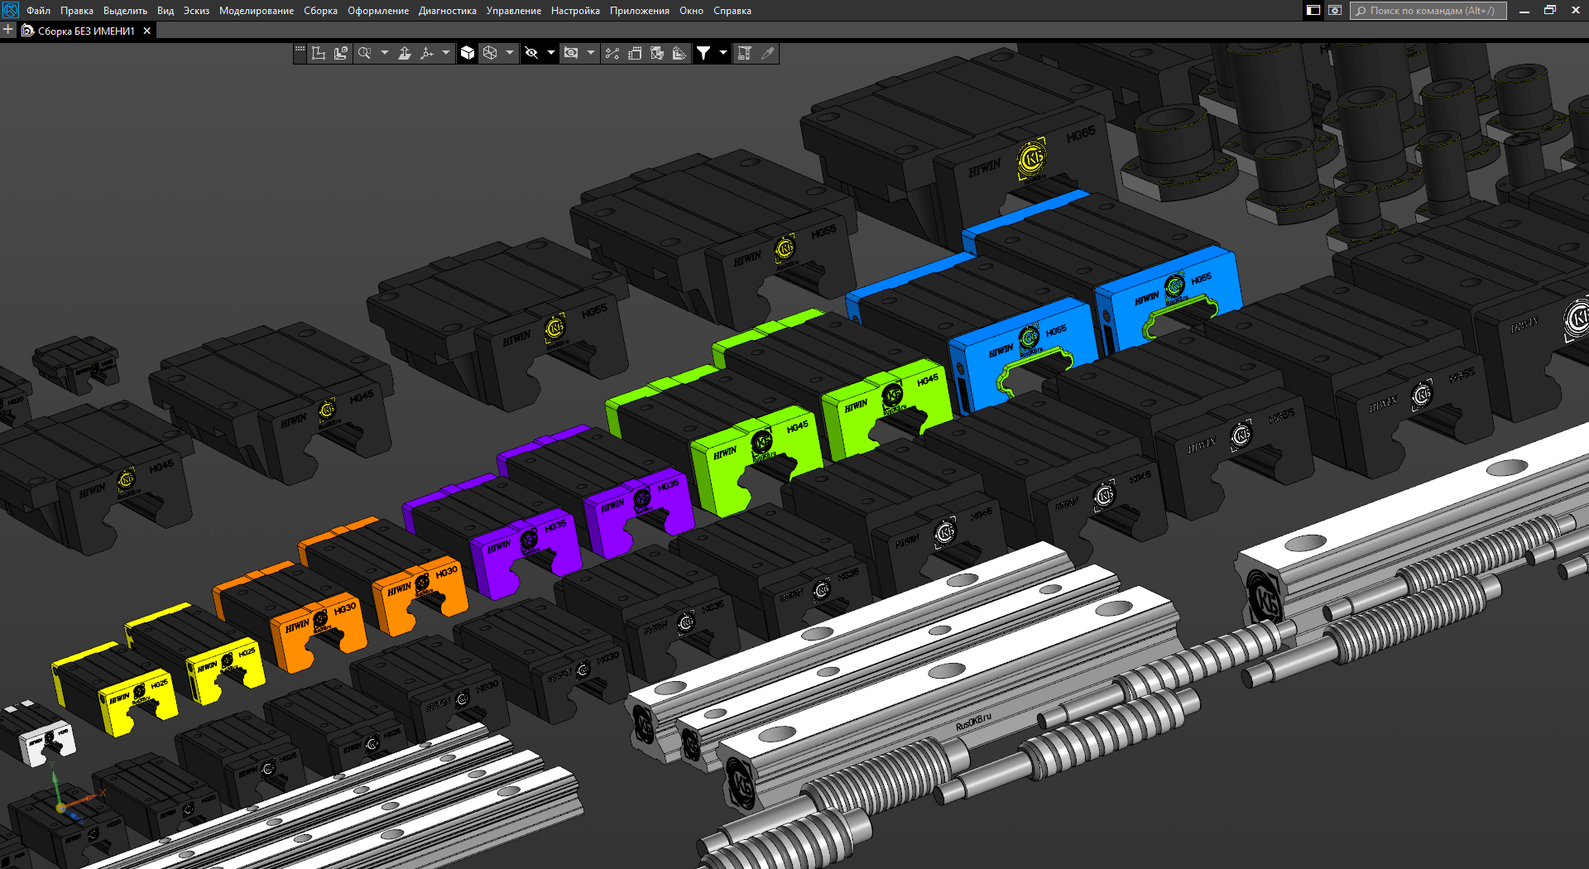Close the Сборка БЕЗ ИМЕНИ1 tab
1589x869 pixels.
pyautogui.click(x=147, y=31)
